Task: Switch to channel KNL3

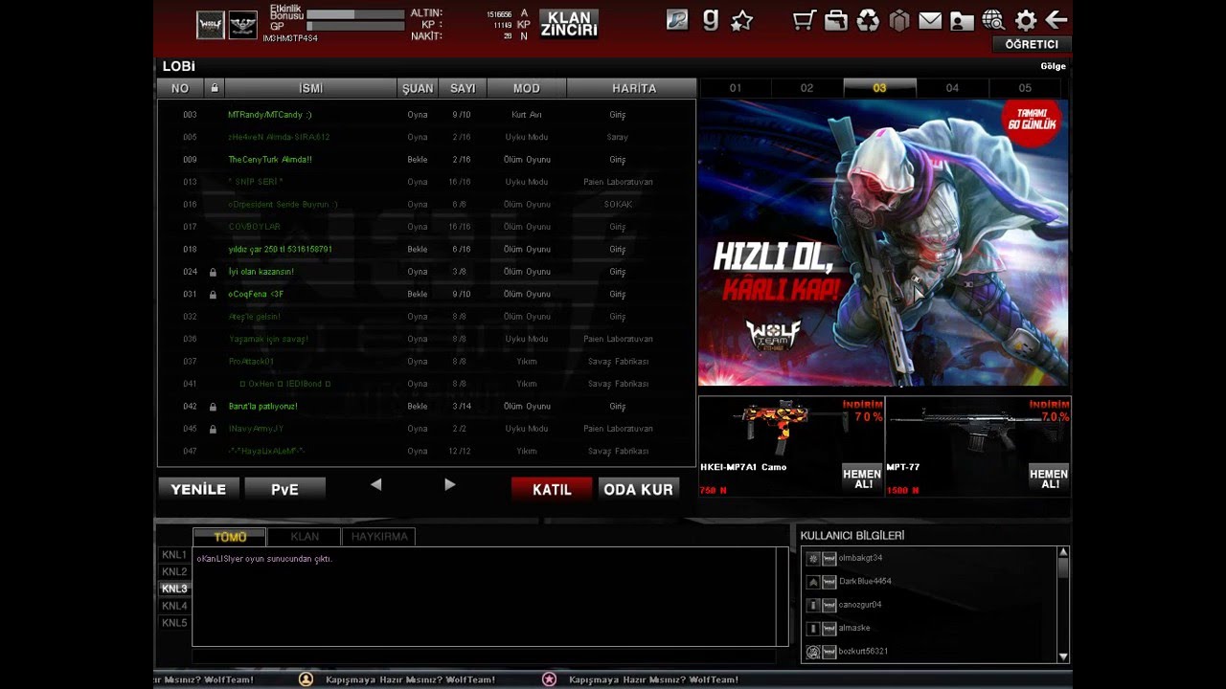Action: 174,589
